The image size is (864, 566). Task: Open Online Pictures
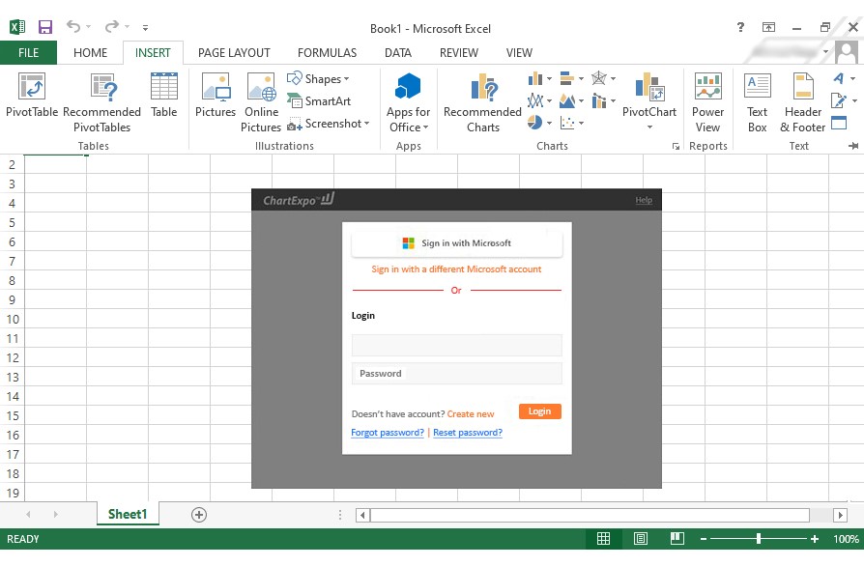261,103
